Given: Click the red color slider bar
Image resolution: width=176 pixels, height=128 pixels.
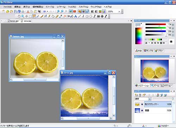Looking at the screenshot, I should (x=156, y=24).
